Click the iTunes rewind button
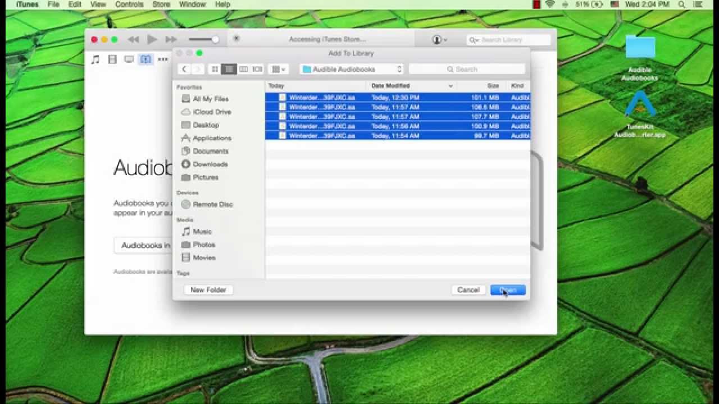The image size is (719, 404). pos(133,39)
